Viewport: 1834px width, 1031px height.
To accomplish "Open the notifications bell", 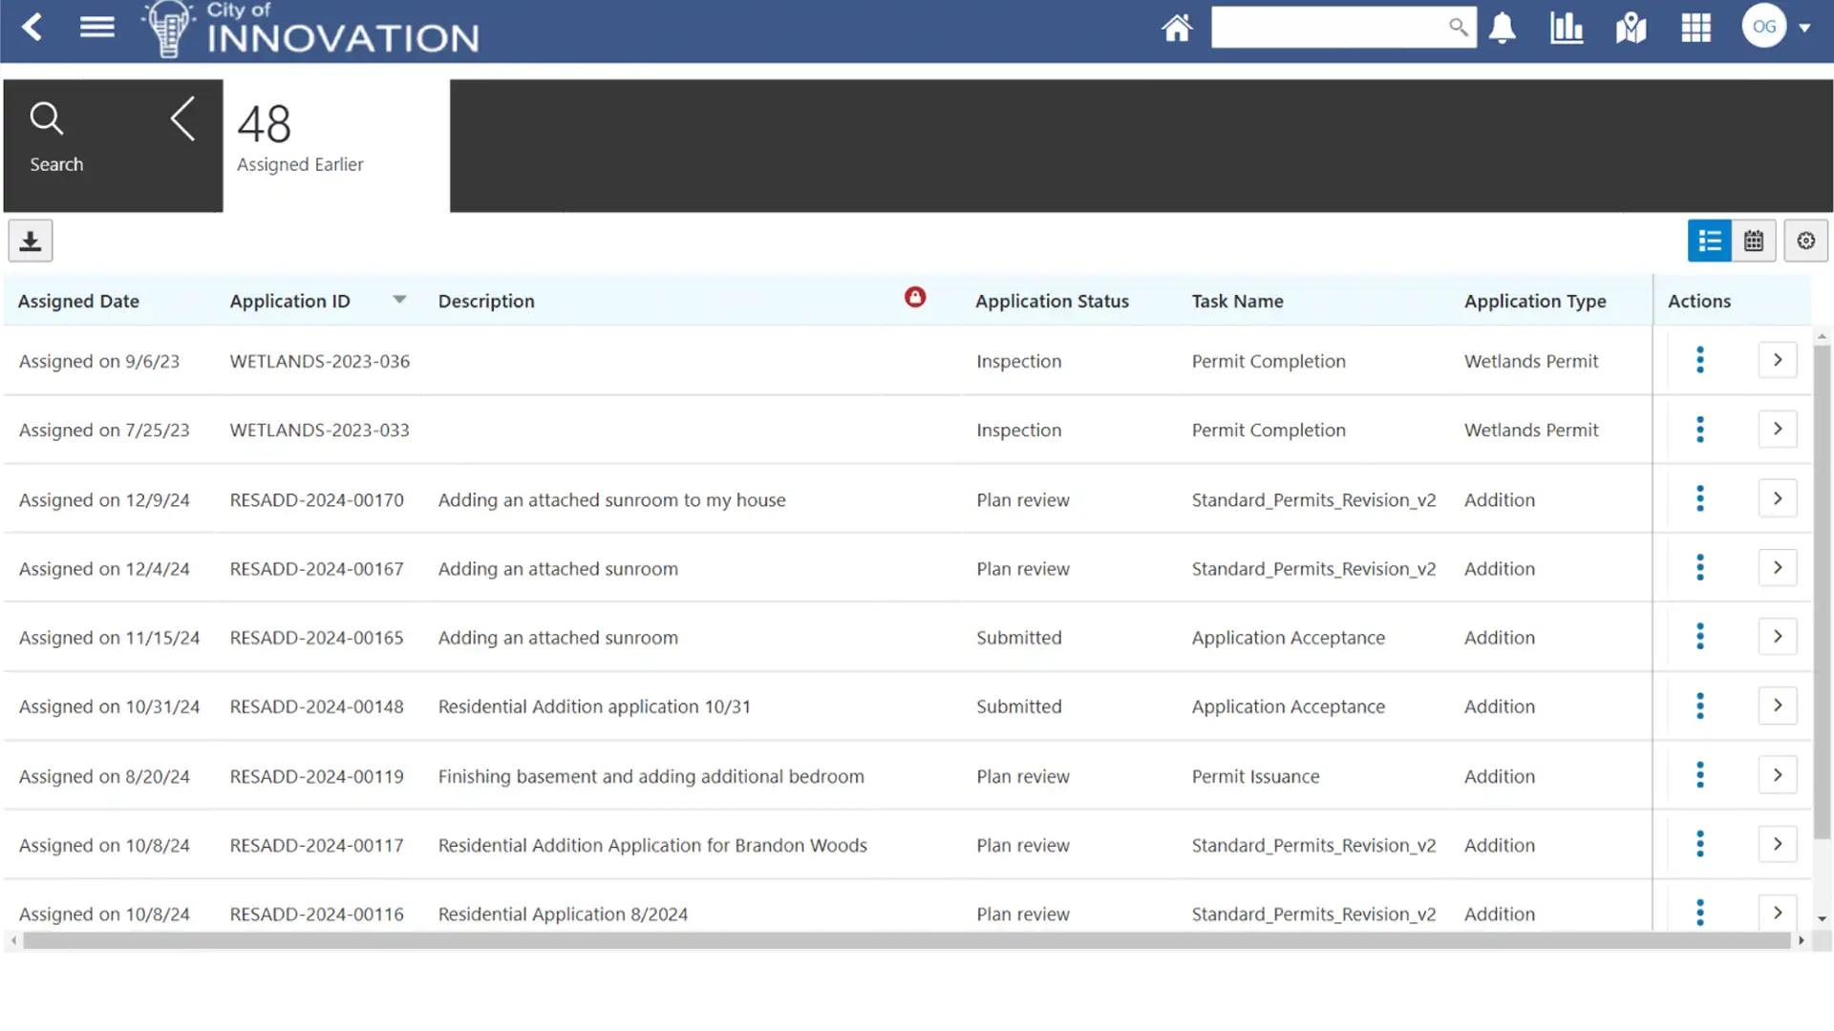I will [x=1503, y=28].
